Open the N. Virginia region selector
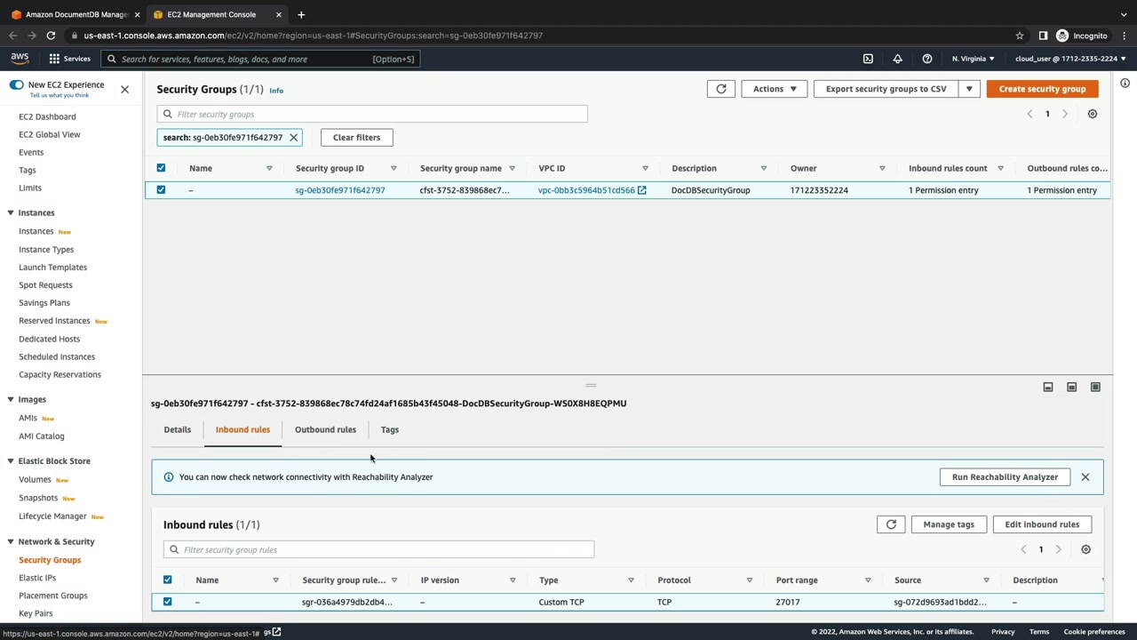Screen dimensions: 1137x640 tap(973, 59)
